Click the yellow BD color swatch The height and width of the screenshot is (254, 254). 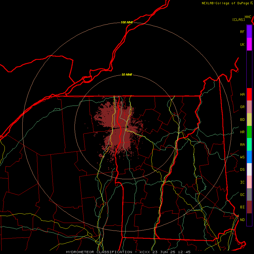249,120
